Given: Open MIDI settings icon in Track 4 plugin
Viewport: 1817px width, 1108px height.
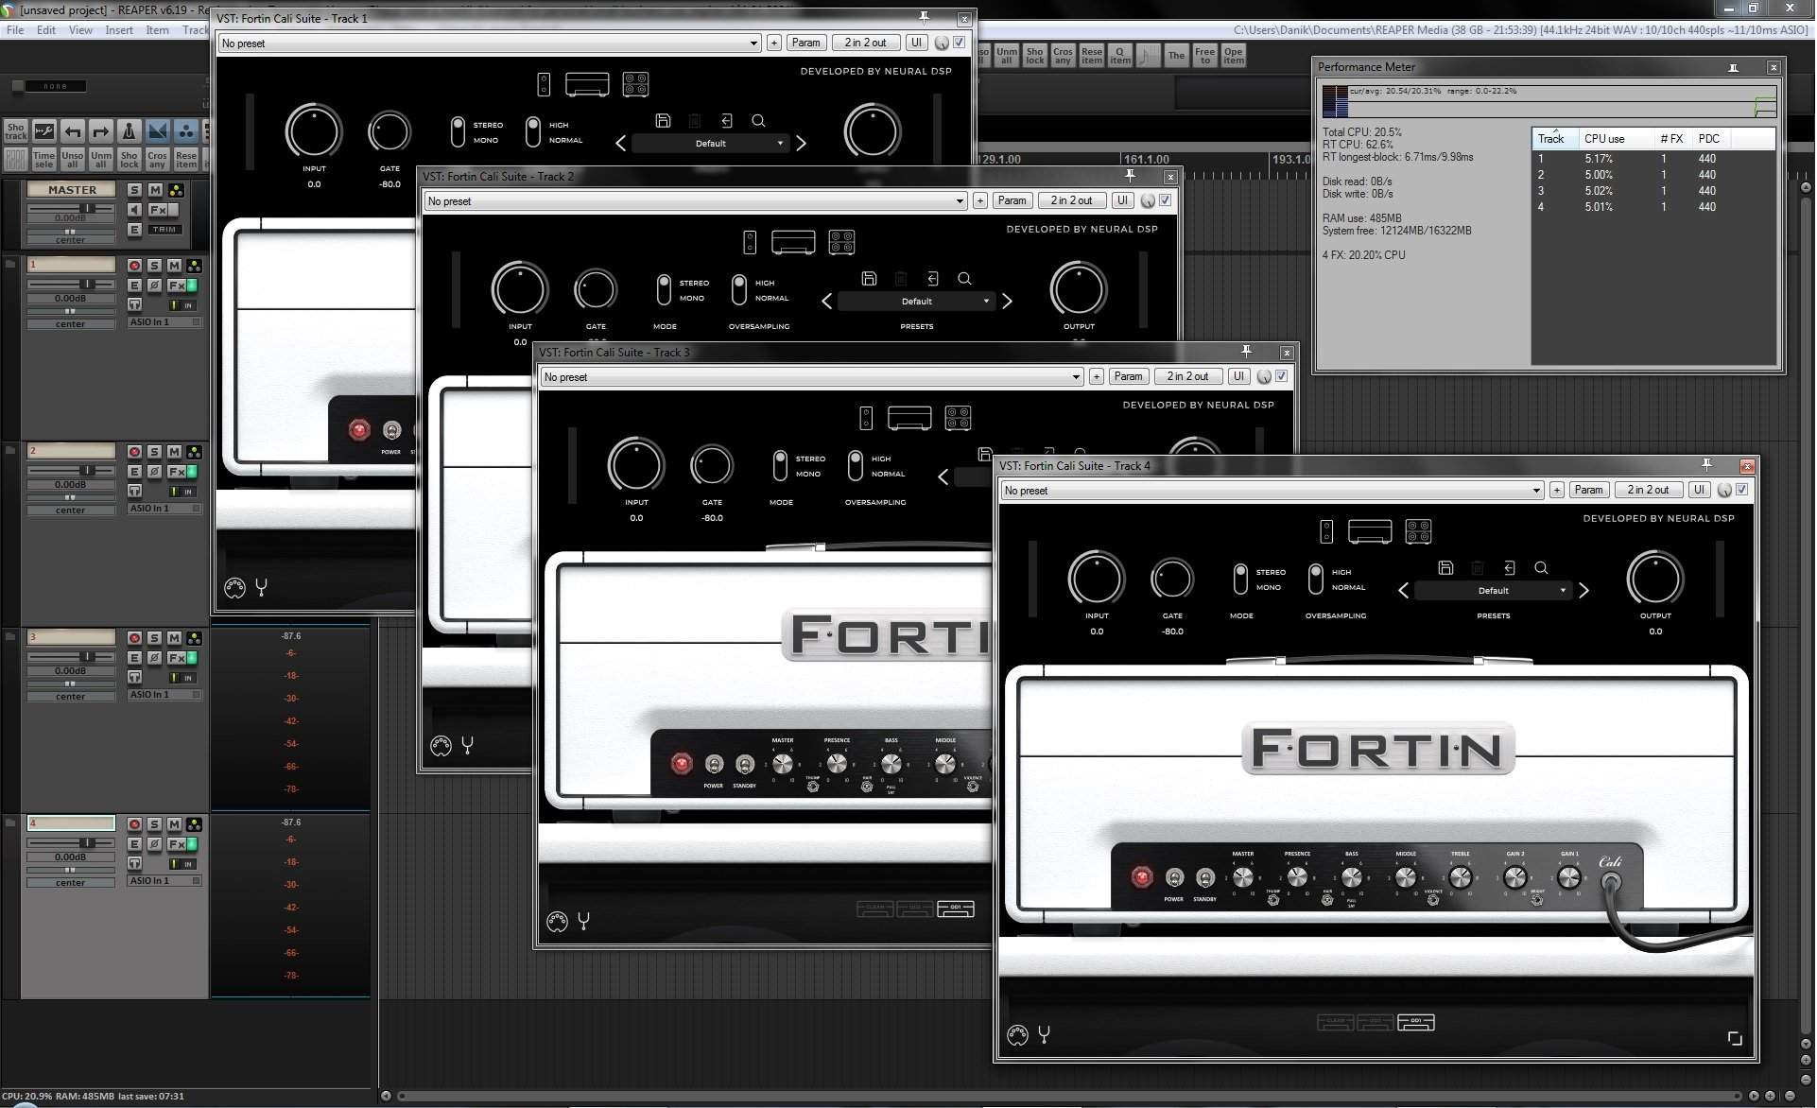Looking at the screenshot, I should pyautogui.click(x=1017, y=1035).
